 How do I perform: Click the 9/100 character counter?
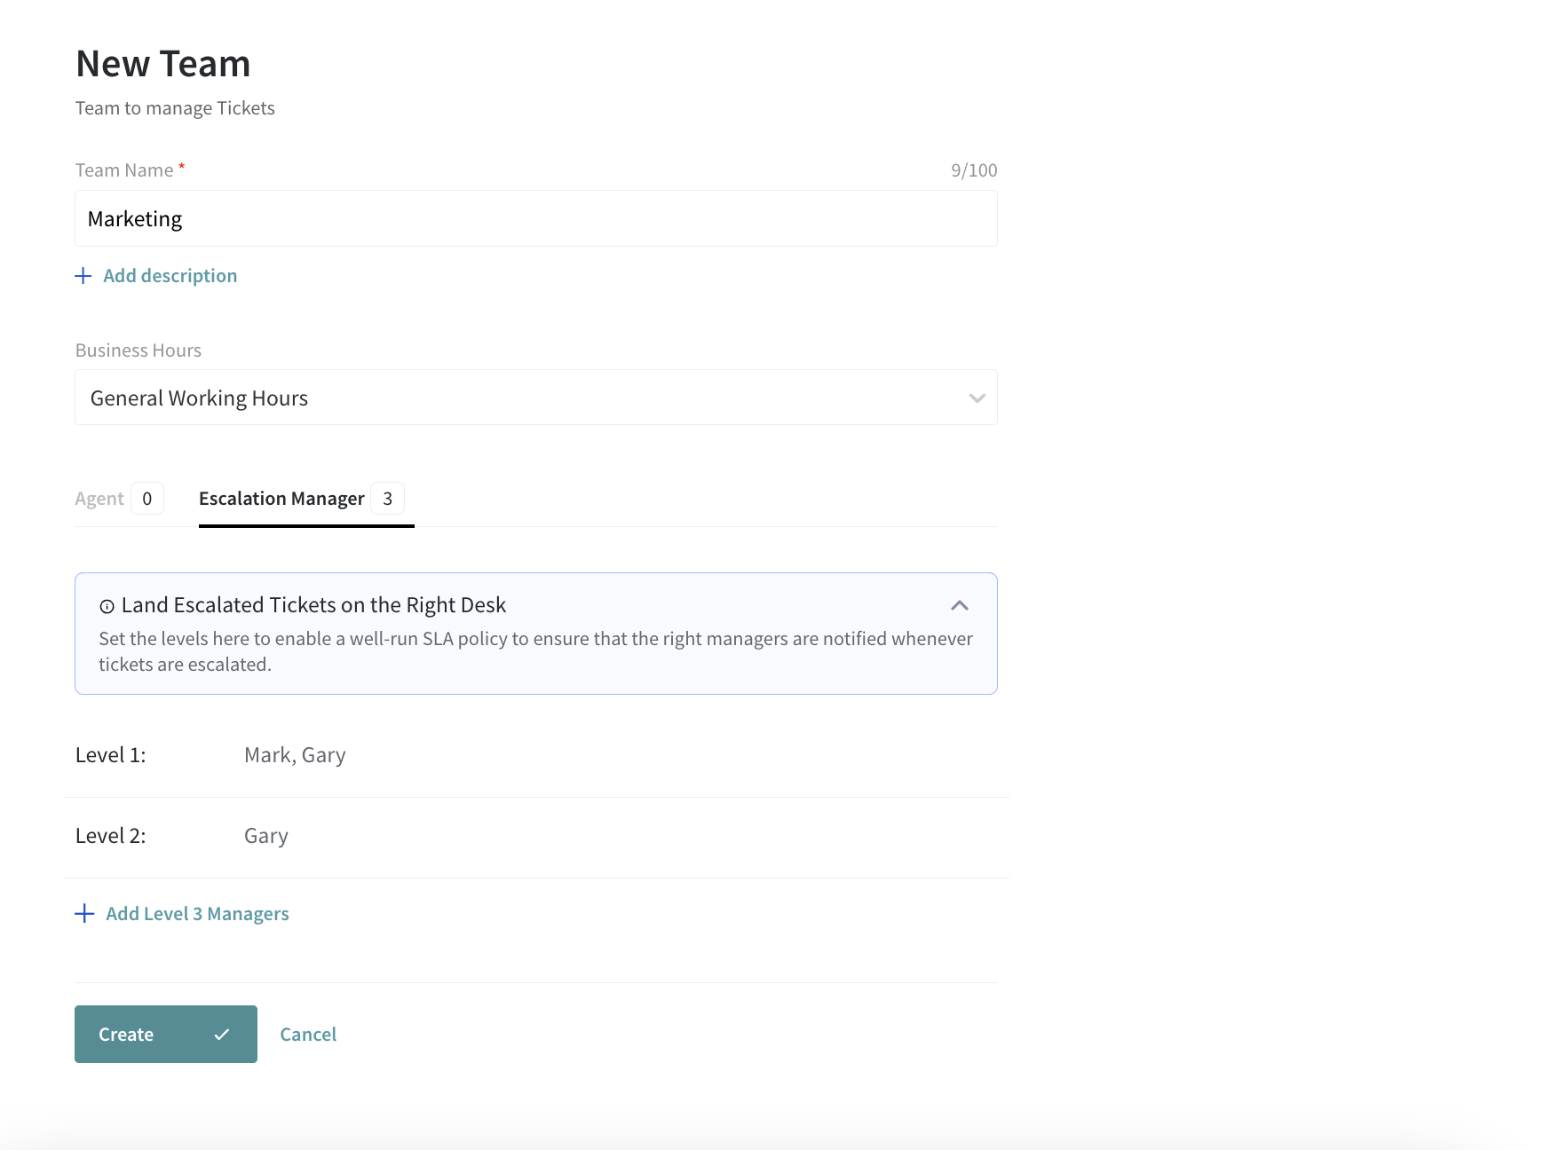pos(974,170)
